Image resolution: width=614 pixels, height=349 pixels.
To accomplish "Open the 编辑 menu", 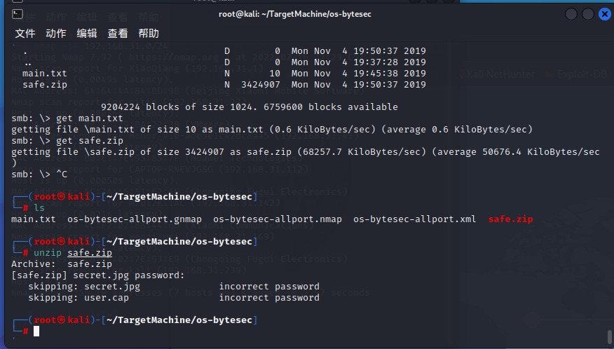I will tap(87, 34).
